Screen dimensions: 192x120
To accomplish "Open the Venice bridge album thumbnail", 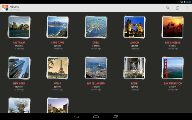I will pyautogui.click(x=57, y=105).
